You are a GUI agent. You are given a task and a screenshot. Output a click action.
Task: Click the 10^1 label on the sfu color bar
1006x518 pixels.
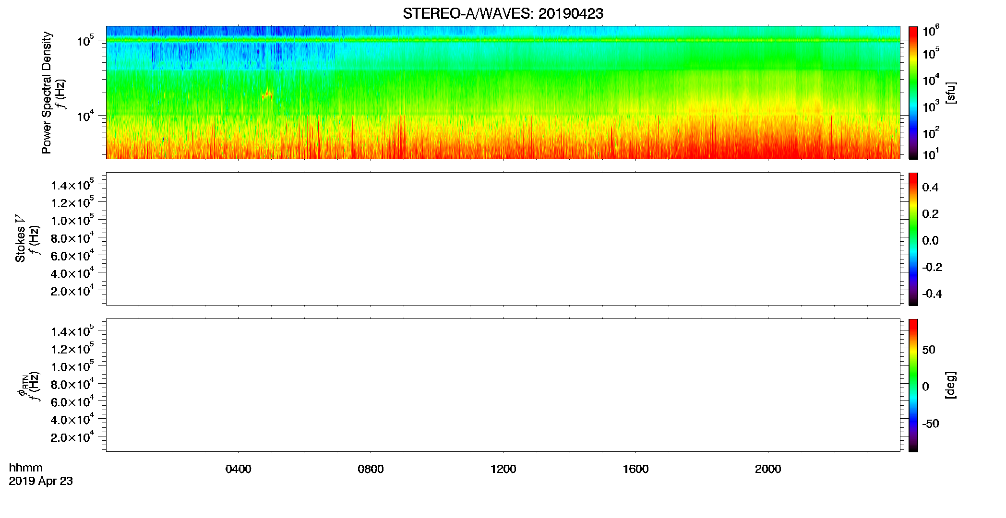(x=931, y=154)
